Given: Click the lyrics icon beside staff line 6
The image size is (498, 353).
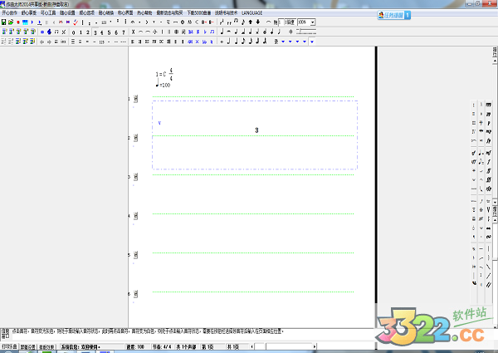Looking at the screenshot, I should (x=135, y=294).
